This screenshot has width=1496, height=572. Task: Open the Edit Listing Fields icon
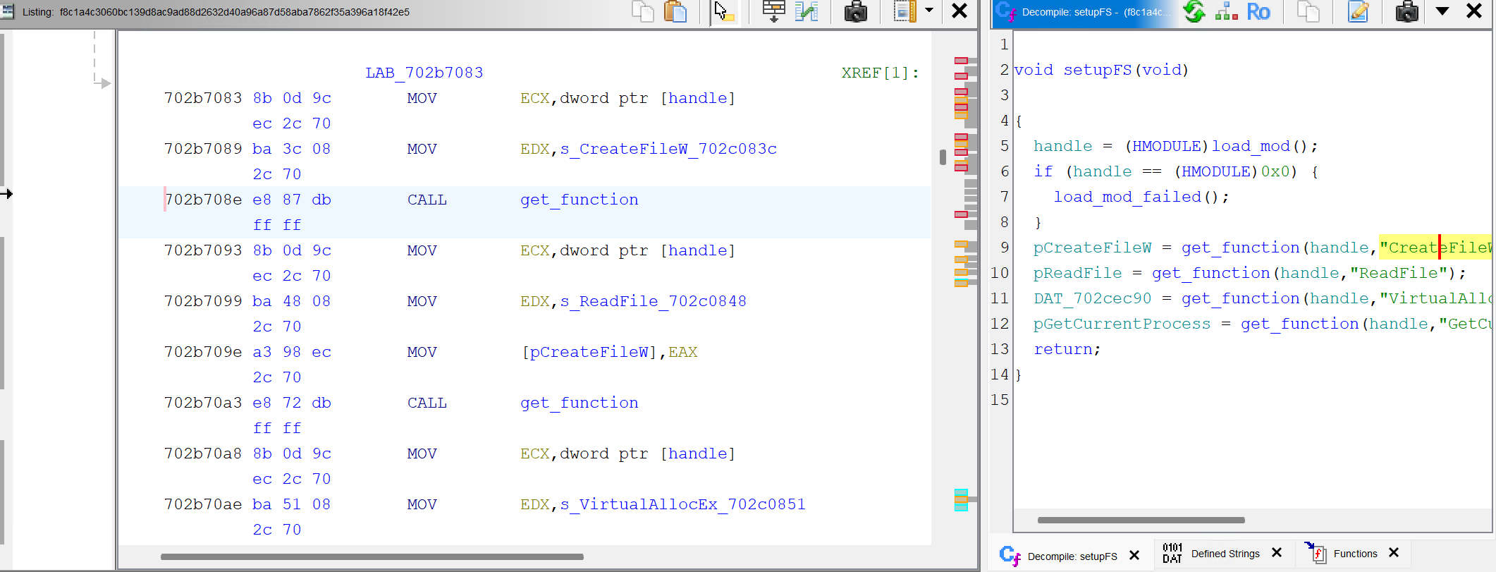click(773, 11)
